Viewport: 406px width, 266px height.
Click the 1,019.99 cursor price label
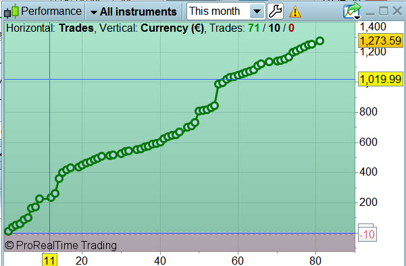tap(380, 79)
